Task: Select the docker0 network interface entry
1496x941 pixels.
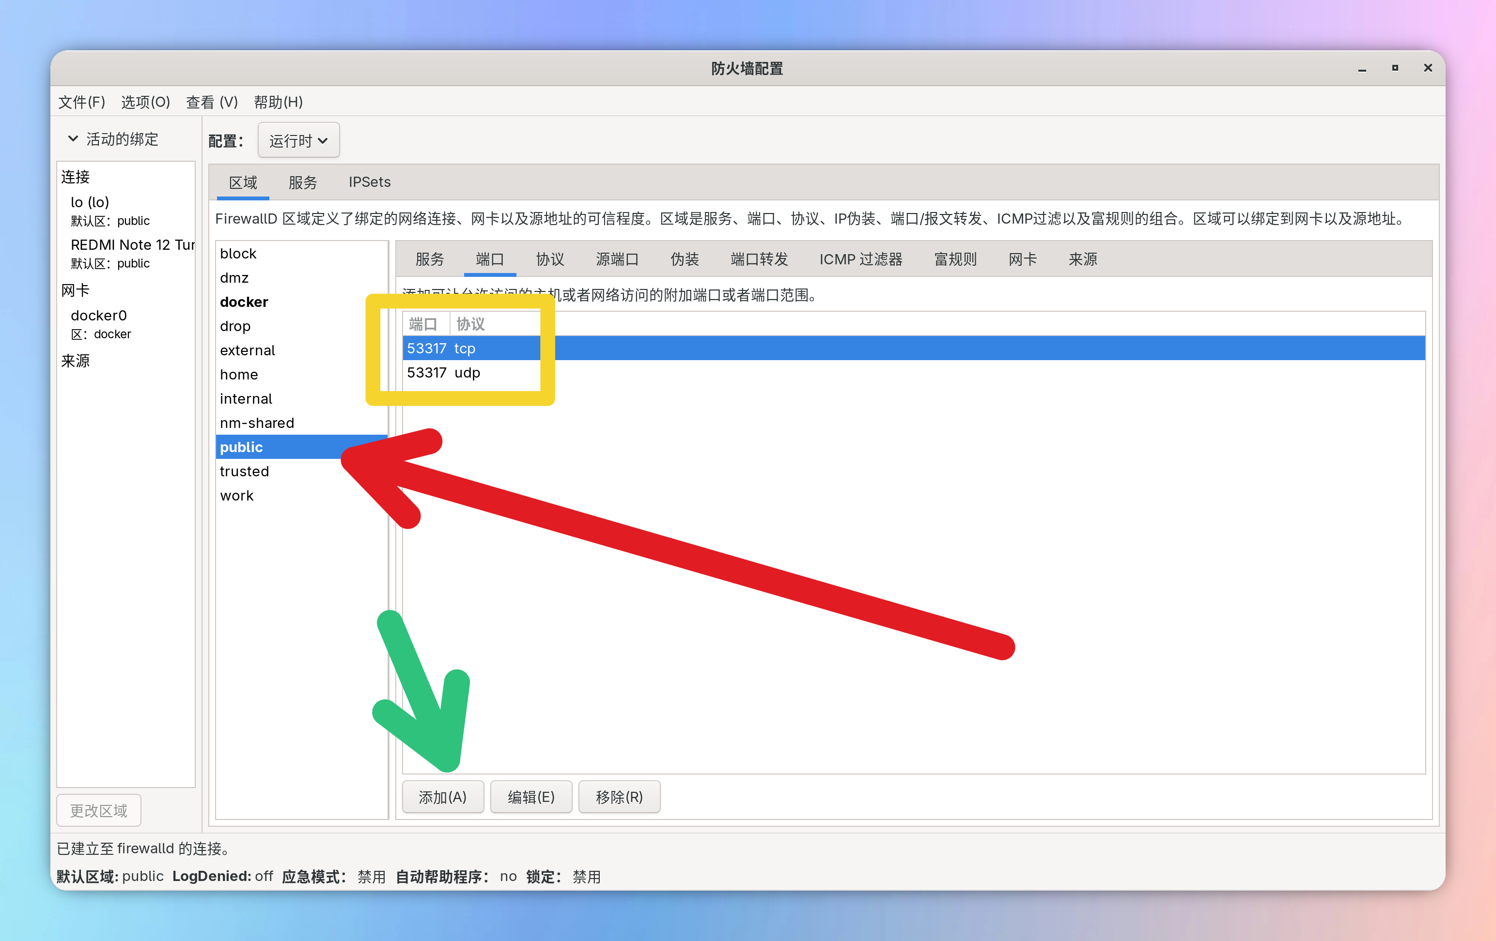Action: pos(99,316)
